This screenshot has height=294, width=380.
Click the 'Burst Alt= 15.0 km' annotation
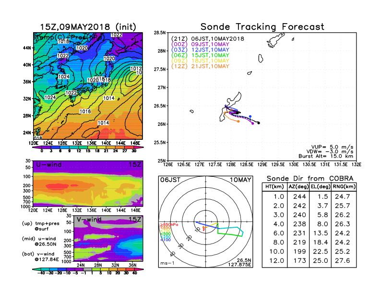(x=326, y=156)
